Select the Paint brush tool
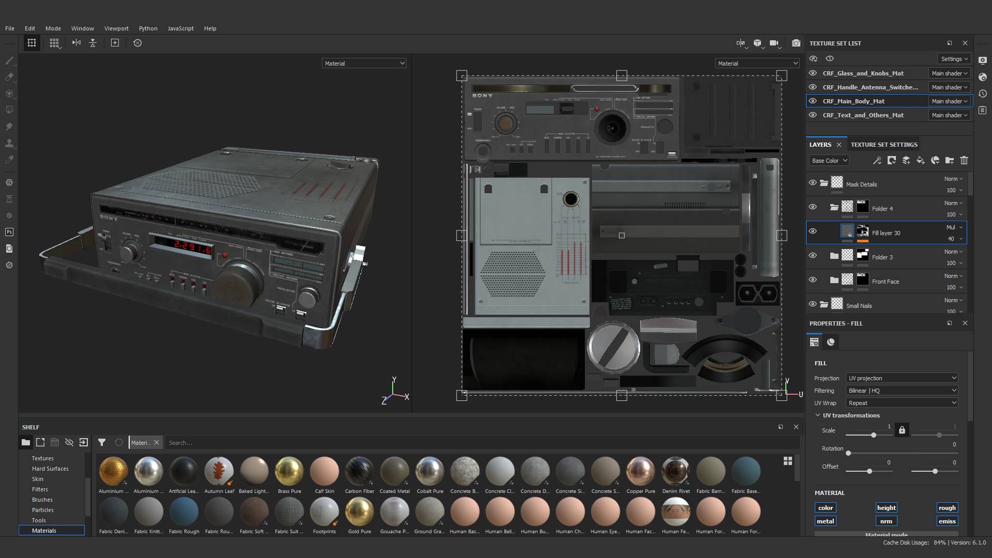 [9, 61]
